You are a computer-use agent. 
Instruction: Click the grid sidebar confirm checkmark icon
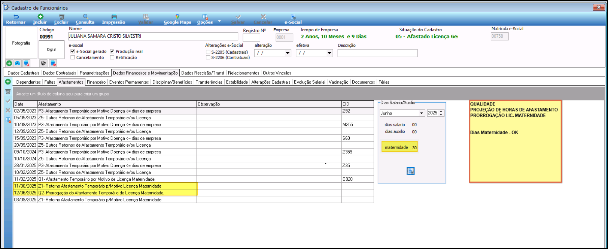8,101
